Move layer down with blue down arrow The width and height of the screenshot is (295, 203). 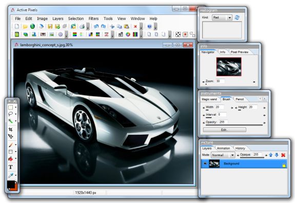(x=277, y=155)
